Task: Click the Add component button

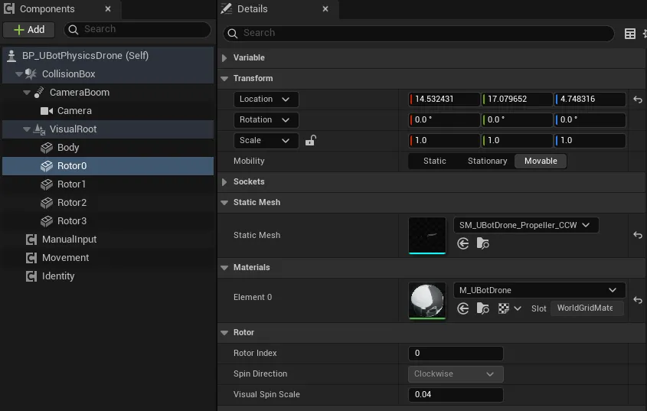Action: [29, 30]
